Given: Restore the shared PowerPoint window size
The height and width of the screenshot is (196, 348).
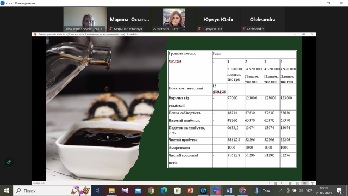Looking at the screenshot, I should point(303,34).
